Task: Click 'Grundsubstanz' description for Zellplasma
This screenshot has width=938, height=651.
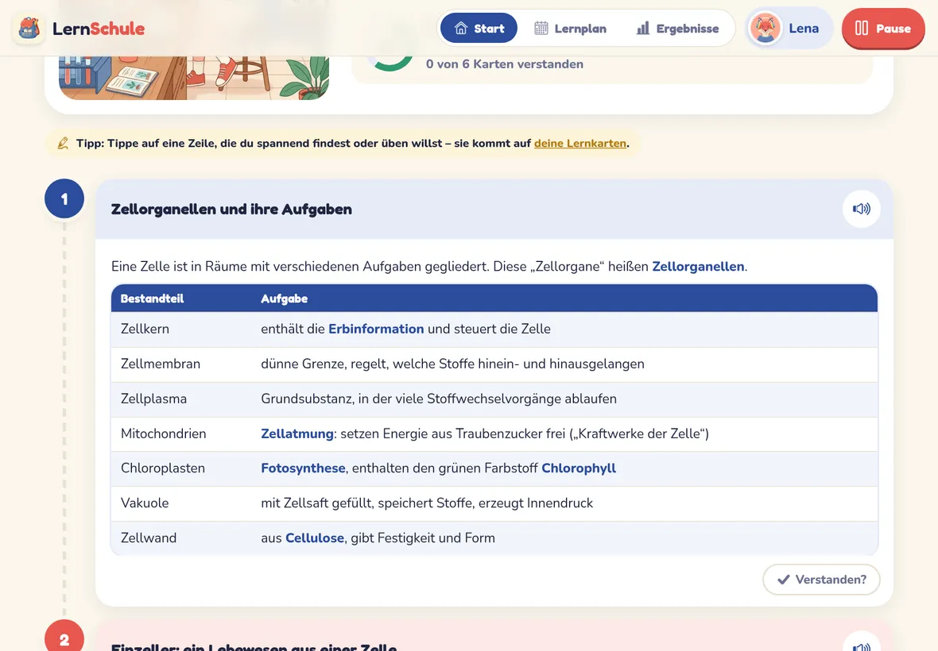Action: [x=439, y=399]
